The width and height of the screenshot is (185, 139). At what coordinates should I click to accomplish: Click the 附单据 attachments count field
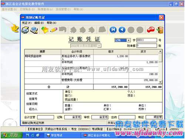147,45
